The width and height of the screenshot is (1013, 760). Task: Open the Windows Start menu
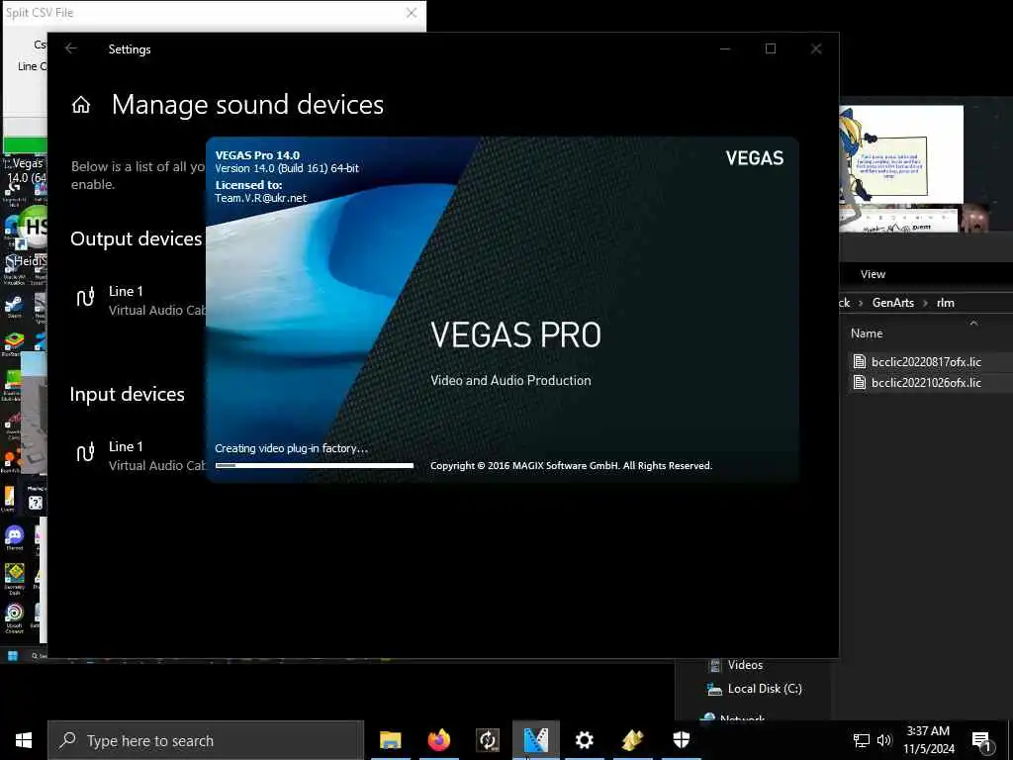point(24,740)
